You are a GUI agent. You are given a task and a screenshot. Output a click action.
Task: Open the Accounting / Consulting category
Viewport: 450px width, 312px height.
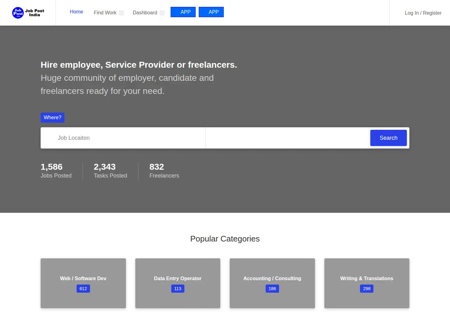point(272,283)
